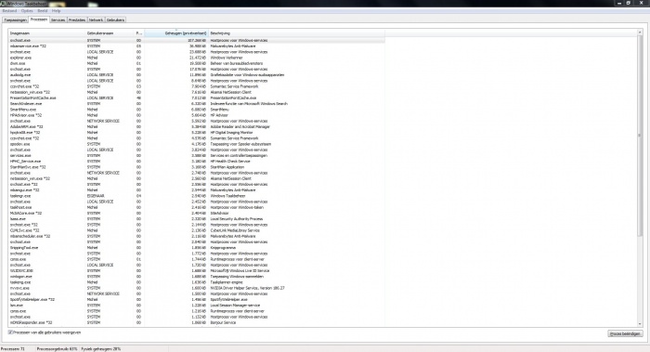Open the Beeld menu

pos(43,11)
